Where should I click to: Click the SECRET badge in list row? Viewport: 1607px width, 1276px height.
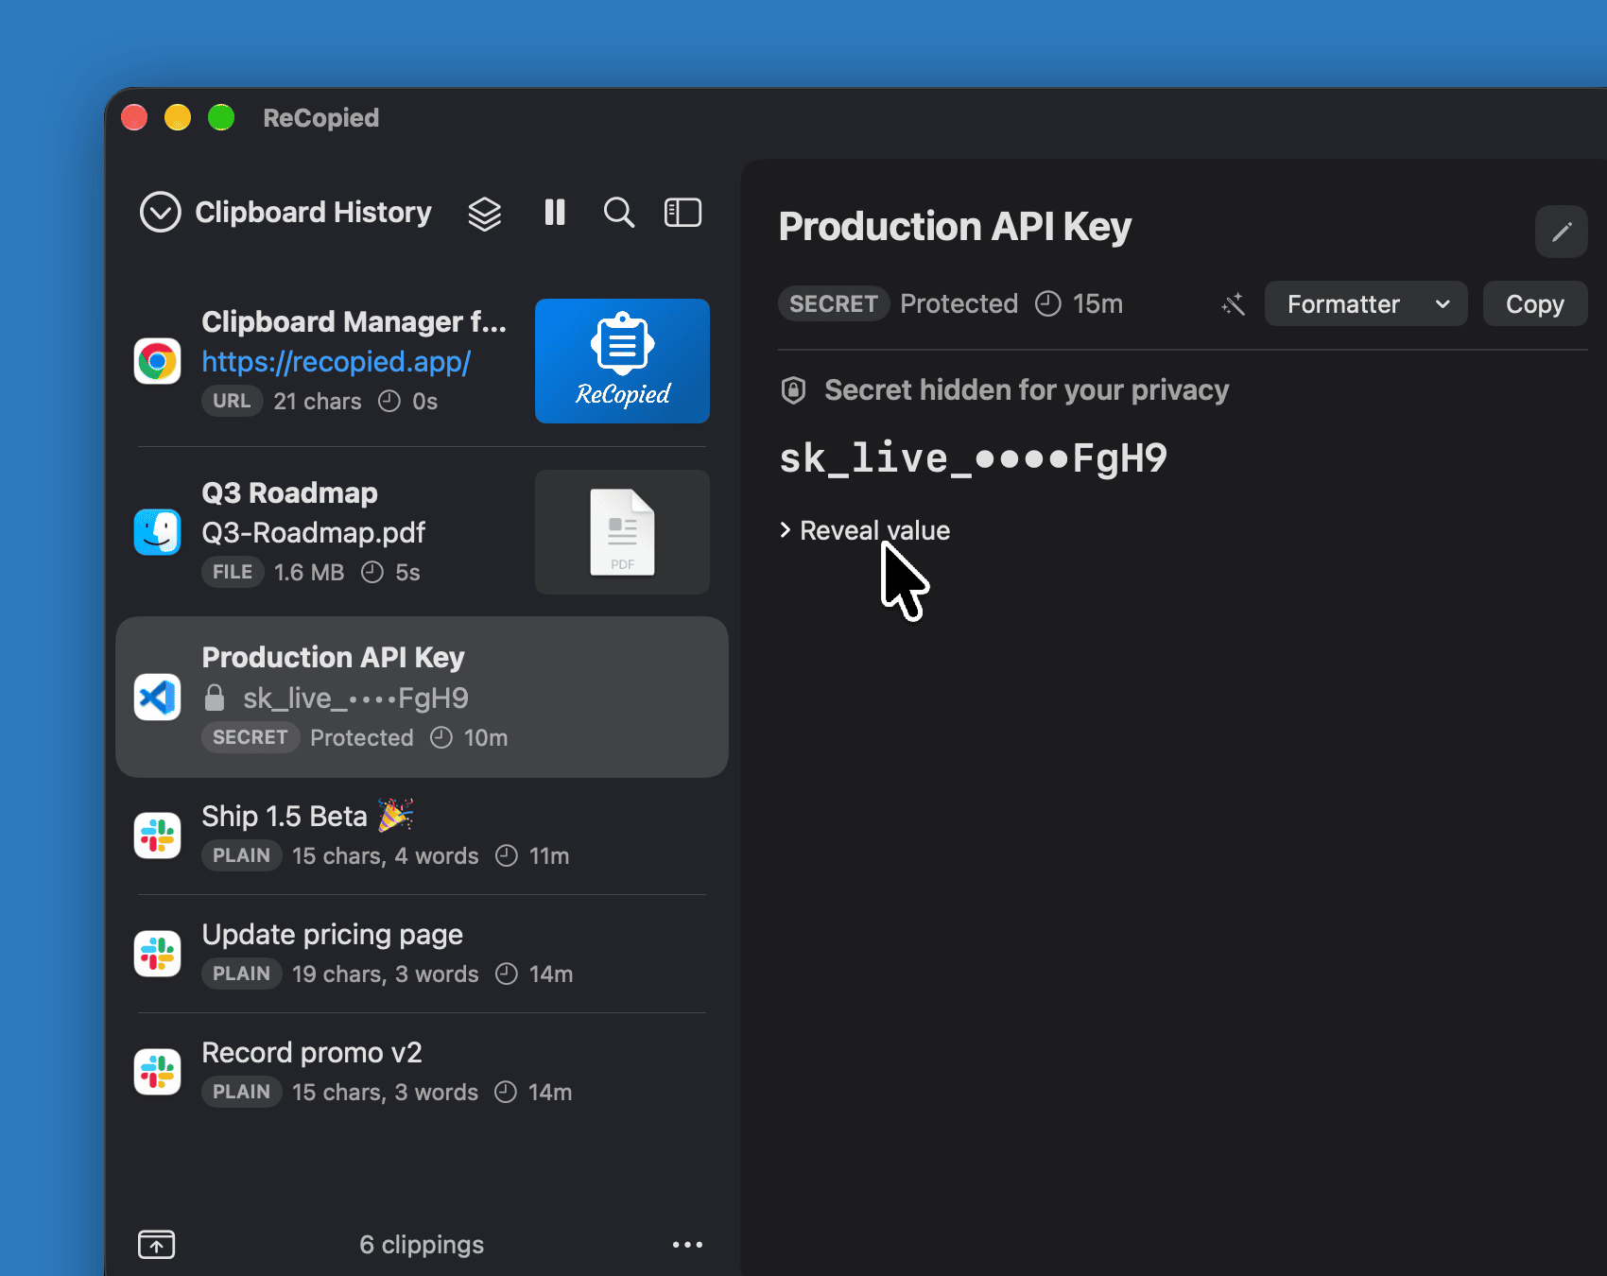(251, 737)
